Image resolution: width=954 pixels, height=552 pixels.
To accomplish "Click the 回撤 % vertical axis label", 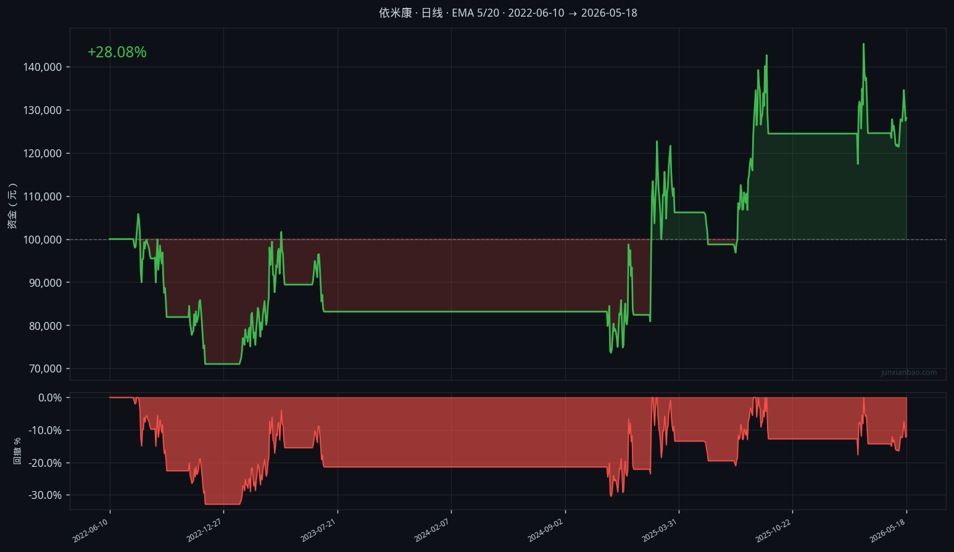I will [x=17, y=451].
